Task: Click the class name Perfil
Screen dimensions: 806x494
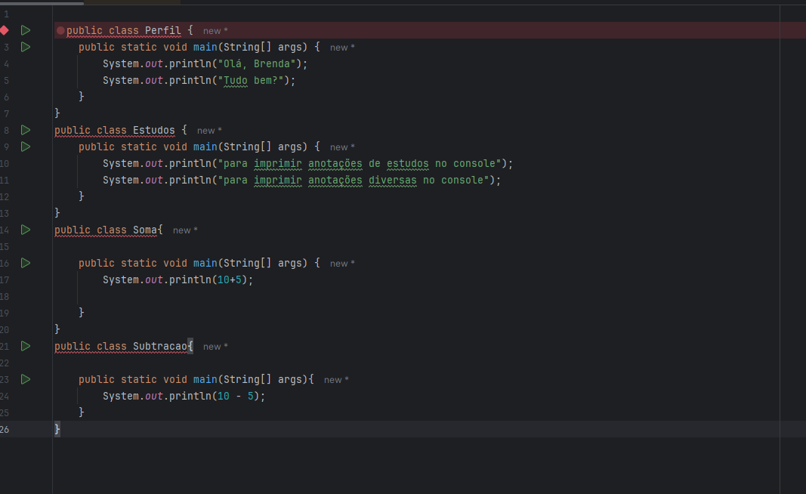Action: pos(163,31)
